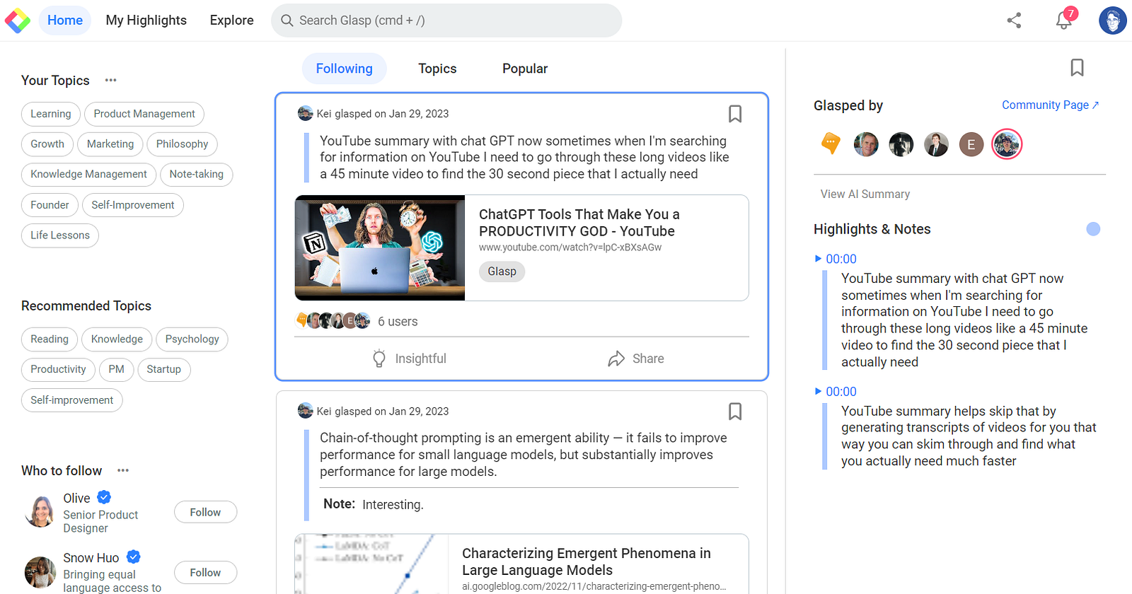The image size is (1132, 594).
Task: Select the Psychology recommended topic
Action: tap(192, 339)
